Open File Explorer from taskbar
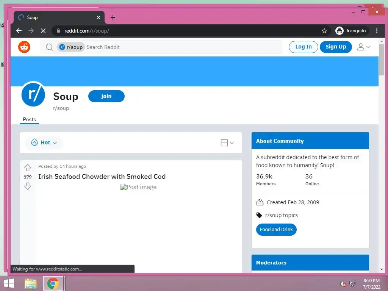 pos(31,283)
